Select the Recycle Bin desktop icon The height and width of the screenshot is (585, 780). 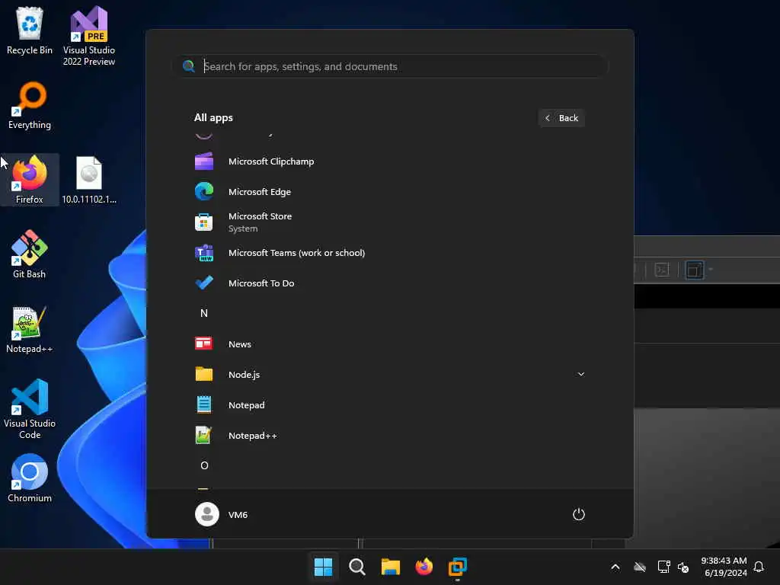(x=30, y=30)
